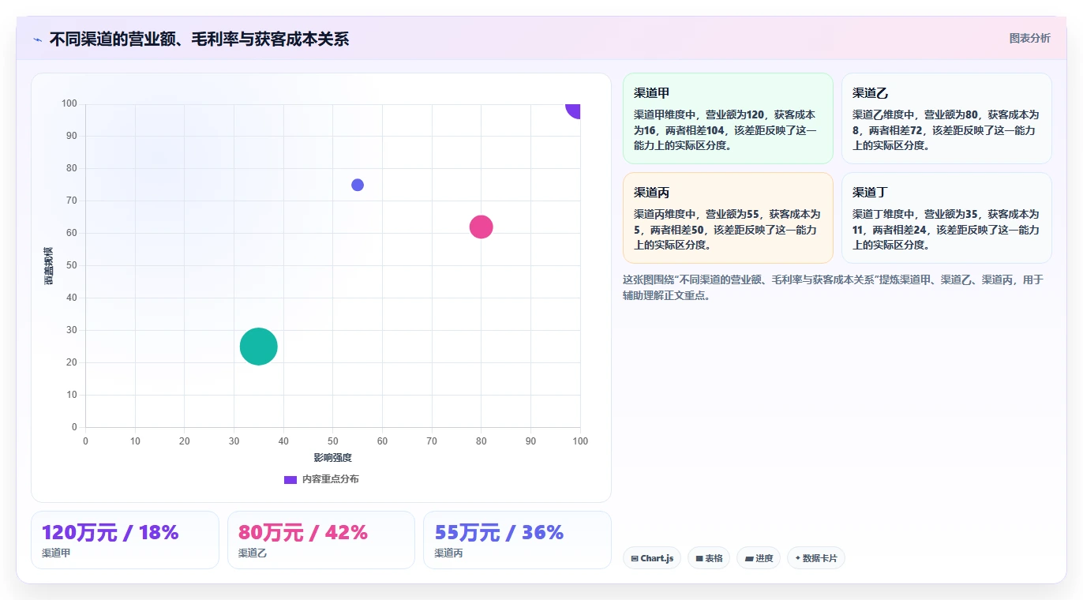Click the y-axis tick label 70
Image resolution: width=1083 pixels, height=600 pixels.
72,201
